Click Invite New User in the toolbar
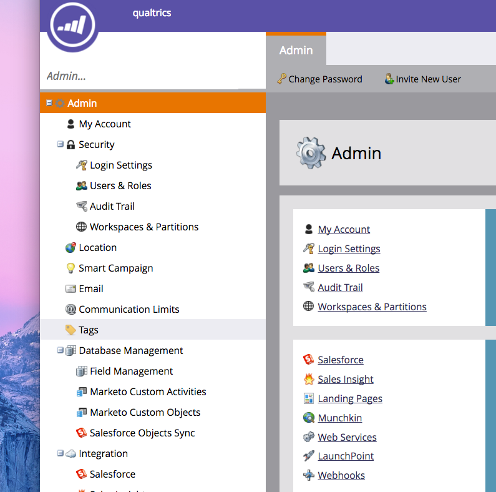The width and height of the screenshot is (496, 492). [422, 79]
